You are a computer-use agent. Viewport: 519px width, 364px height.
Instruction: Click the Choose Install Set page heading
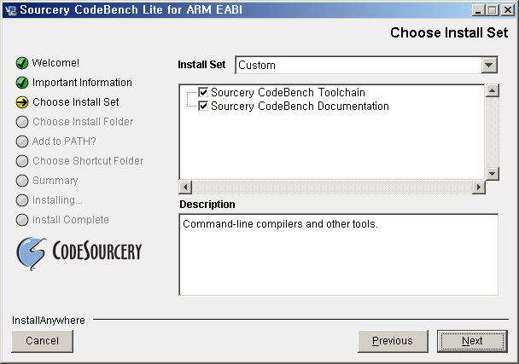pyautogui.click(x=449, y=32)
